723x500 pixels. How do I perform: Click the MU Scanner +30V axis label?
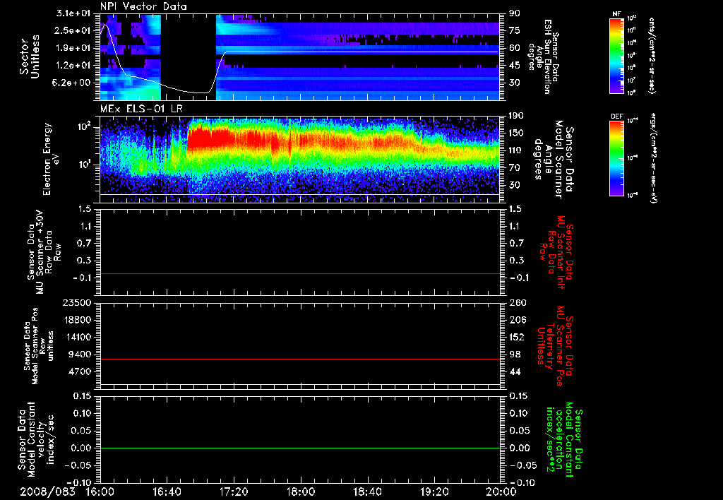[43, 252]
